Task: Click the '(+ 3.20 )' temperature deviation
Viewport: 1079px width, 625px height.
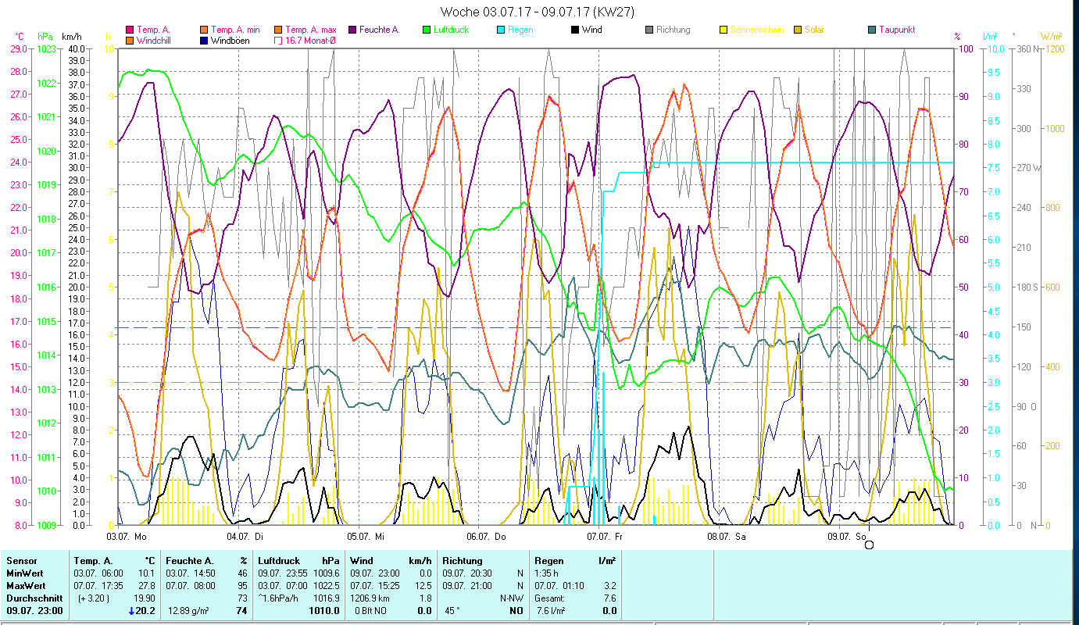Action: coord(92,598)
